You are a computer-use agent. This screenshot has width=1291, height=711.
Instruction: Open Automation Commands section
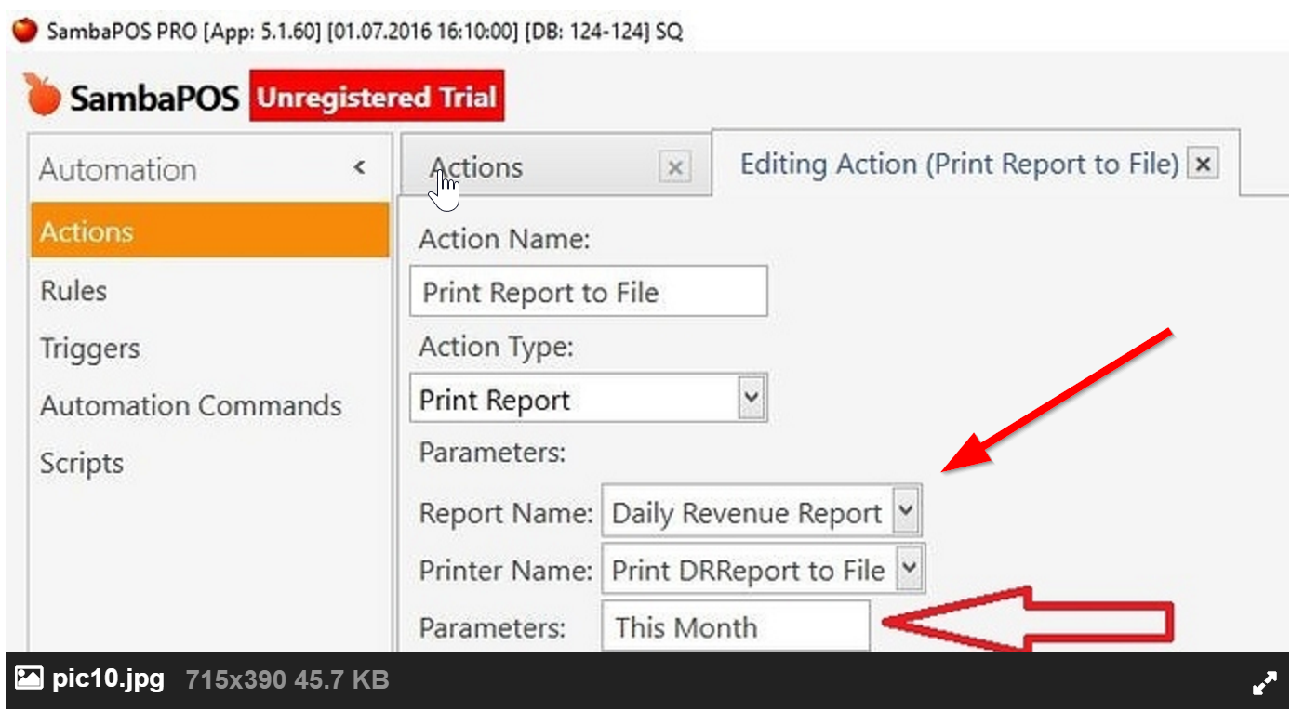click(x=192, y=405)
